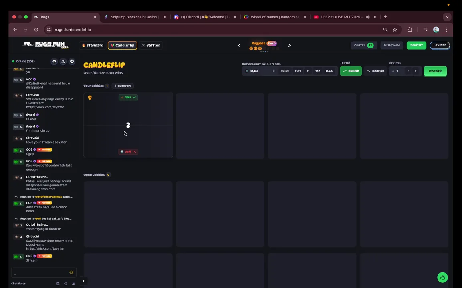Screen dimensions: 462x288
Task: Halve the bet with the 1/2 button
Action: (x=317, y=71)
